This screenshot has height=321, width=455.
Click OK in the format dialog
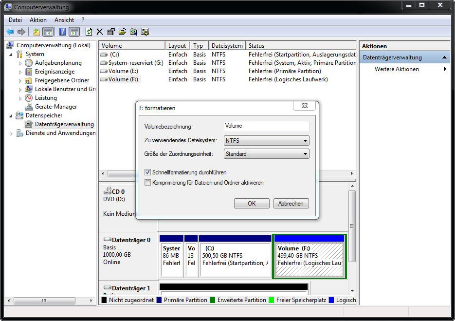point(252,204)
